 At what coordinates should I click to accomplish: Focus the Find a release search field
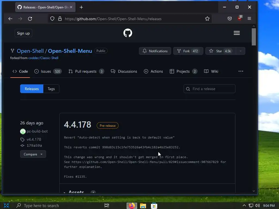click(x=210, y=89)
